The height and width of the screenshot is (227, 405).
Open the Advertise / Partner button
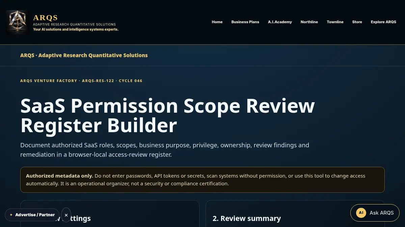click(32, 215)
